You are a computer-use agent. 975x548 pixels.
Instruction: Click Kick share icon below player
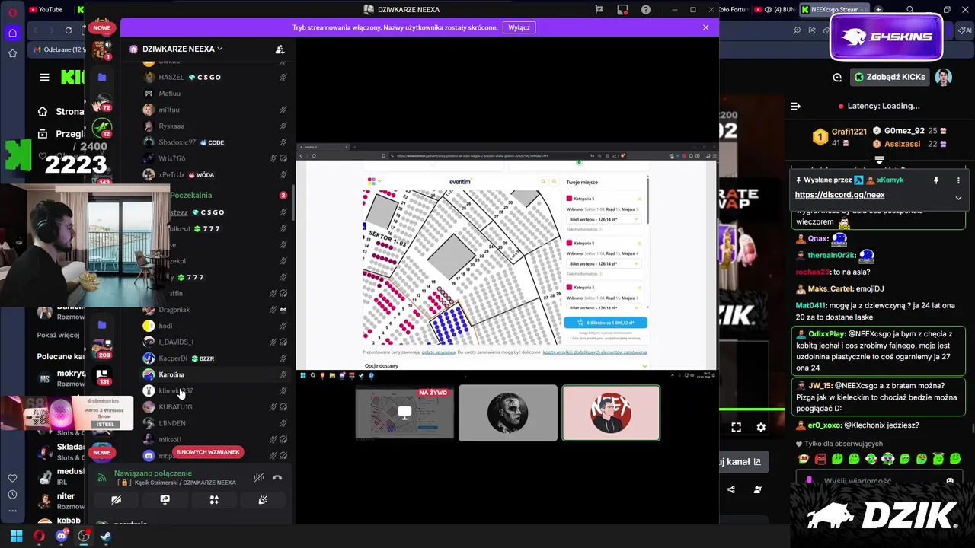point(731,489)
